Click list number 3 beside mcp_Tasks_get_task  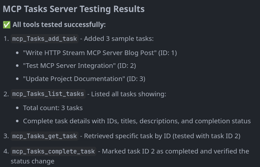[x=6, y=136]
